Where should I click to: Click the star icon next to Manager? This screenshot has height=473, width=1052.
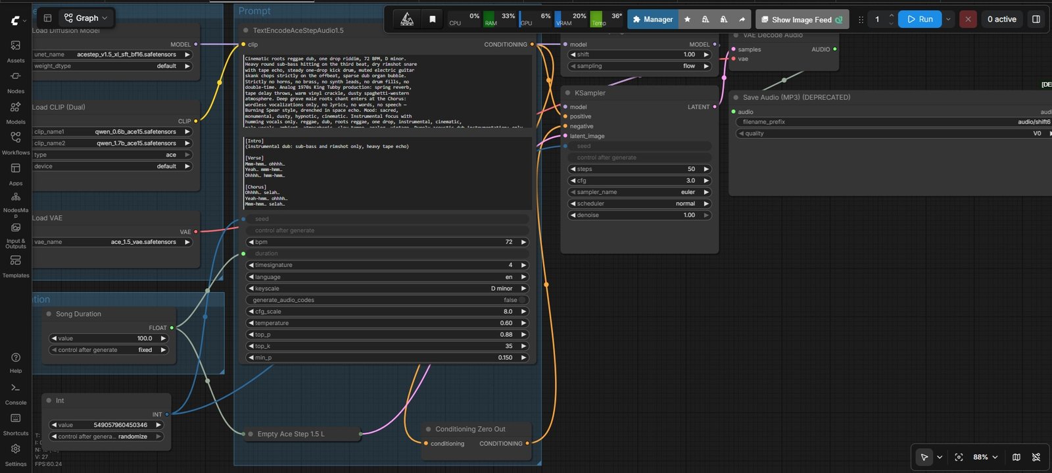pyautogui.click(x=687, y=19)
